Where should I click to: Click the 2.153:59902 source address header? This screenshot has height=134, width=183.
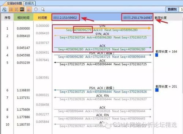66,17
